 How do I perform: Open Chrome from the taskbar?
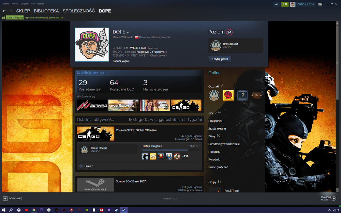34,210
